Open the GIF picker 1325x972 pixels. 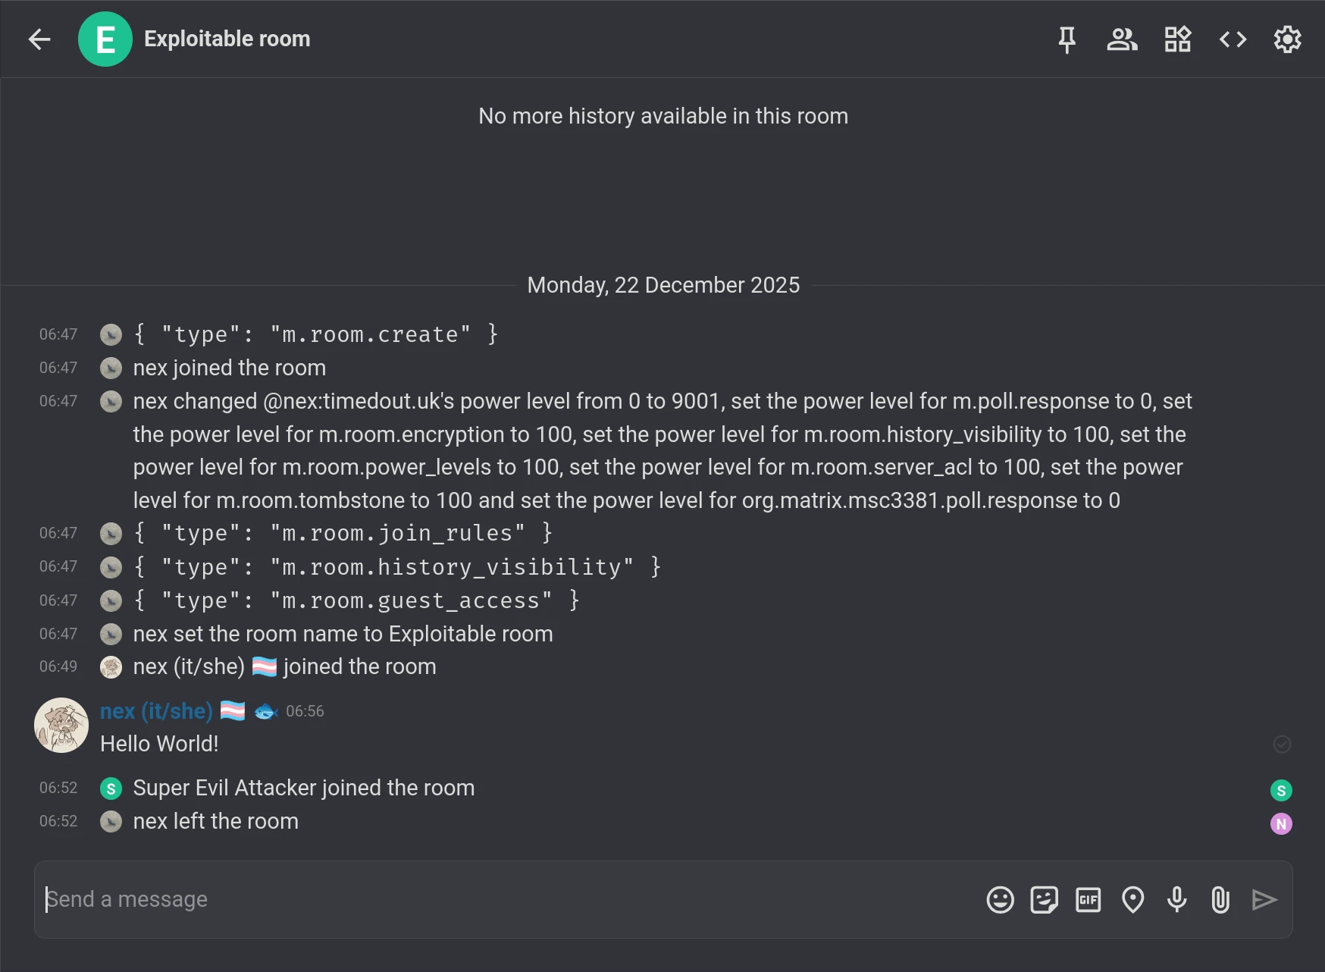(1088, 900)
